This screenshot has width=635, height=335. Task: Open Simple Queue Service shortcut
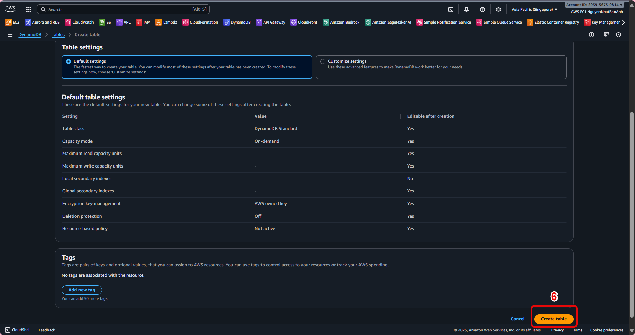click(499, 22)
